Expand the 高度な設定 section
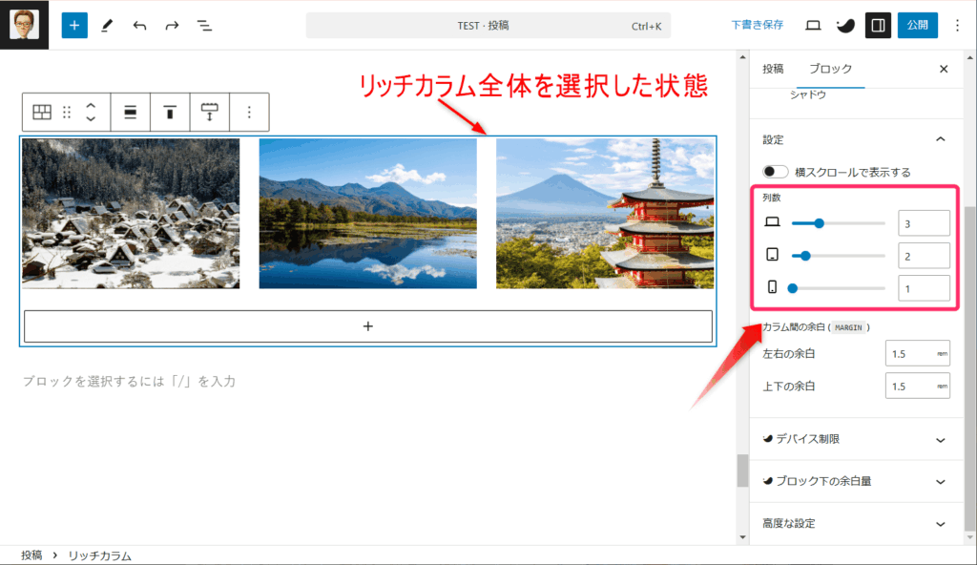 pos(940,524)
